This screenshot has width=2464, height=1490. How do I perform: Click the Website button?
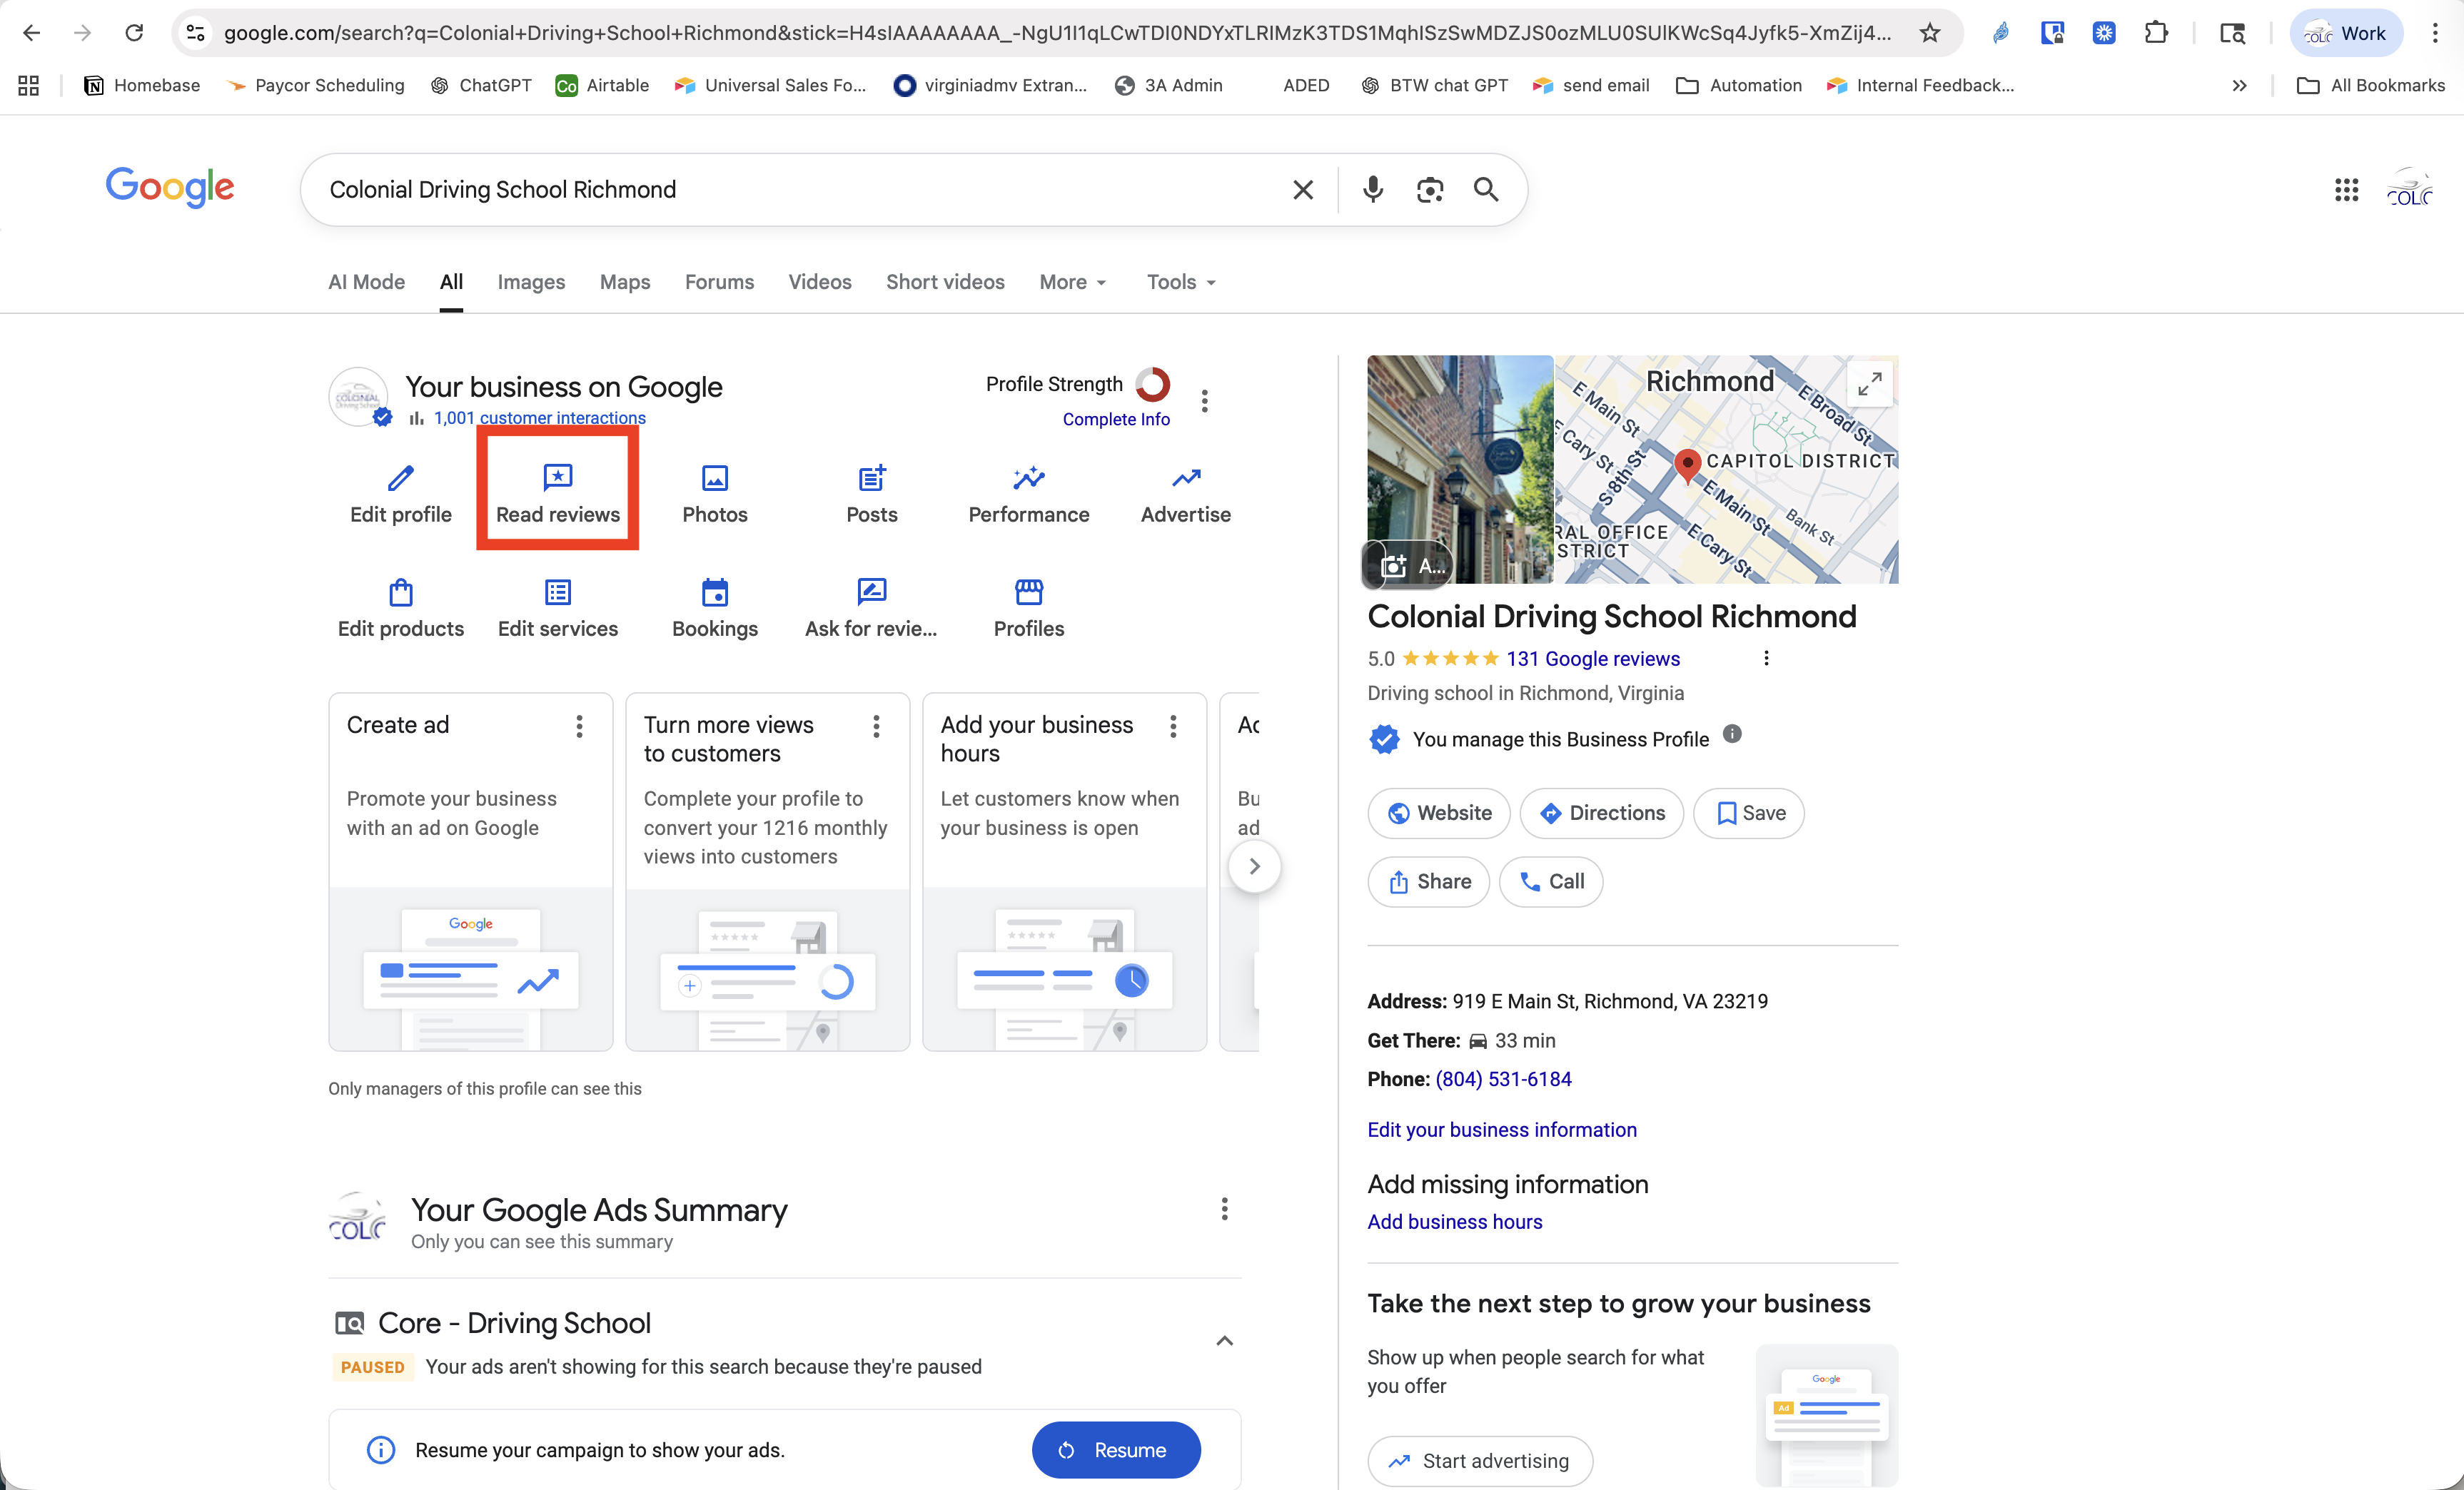(1439, 813)
